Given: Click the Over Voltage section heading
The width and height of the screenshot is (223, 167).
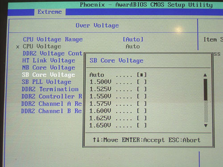Looking at the screenshot, I should (x=97, y=25).
